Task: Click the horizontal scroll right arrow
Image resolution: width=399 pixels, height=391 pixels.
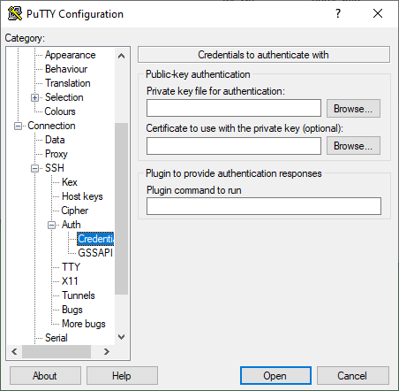Action: [107, 351]
